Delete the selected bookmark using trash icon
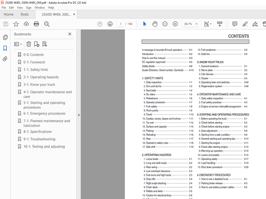266x199 pixels. tap(28, 44)
